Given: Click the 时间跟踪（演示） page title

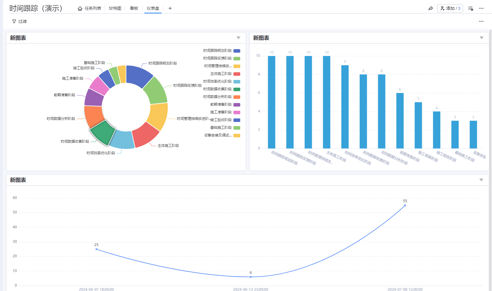Looking at the screenshot, I should (x=36, y=8).
